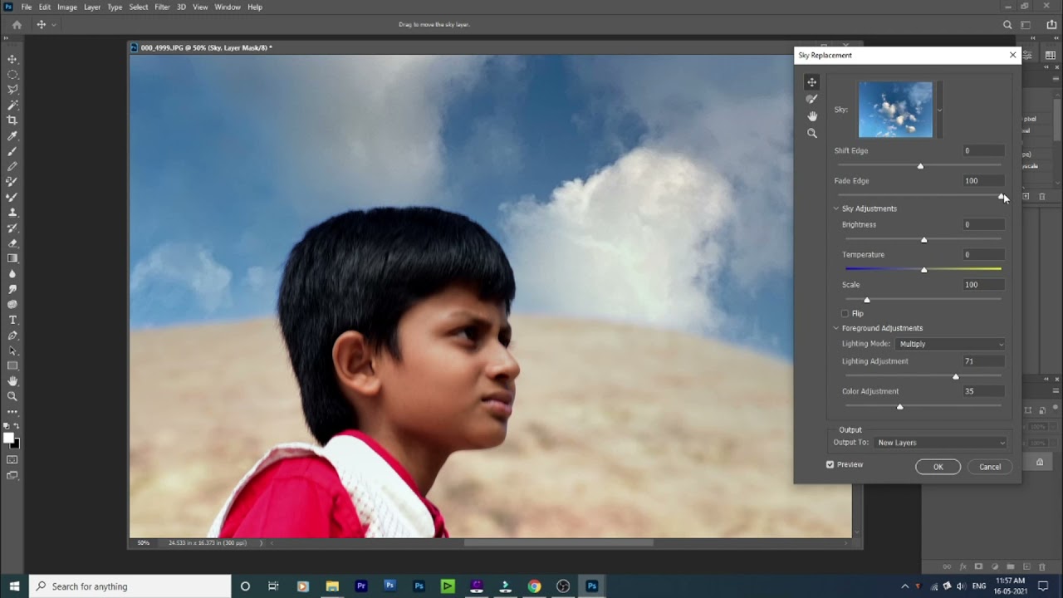Select the Hand tool in left toolbar

[x=12, y=380]
